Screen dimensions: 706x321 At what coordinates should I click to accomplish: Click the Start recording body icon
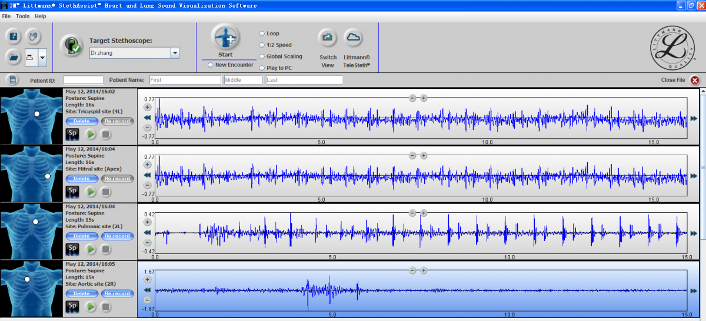click(225, 37)
